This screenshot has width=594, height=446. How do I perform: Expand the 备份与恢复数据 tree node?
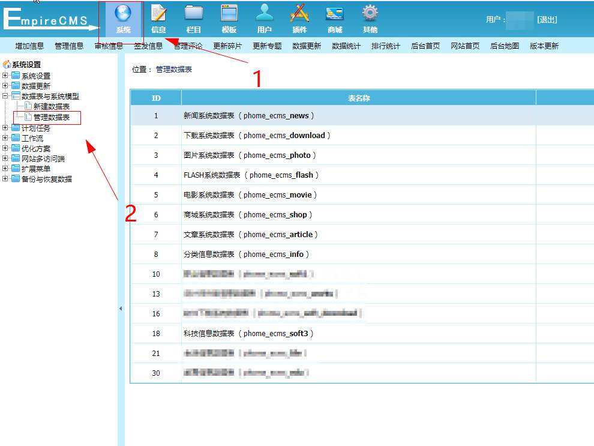pos(5,179)
